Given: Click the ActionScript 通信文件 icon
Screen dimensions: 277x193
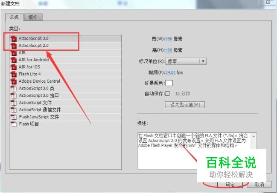Looking at the screenshot, I should tap(14, 110).
